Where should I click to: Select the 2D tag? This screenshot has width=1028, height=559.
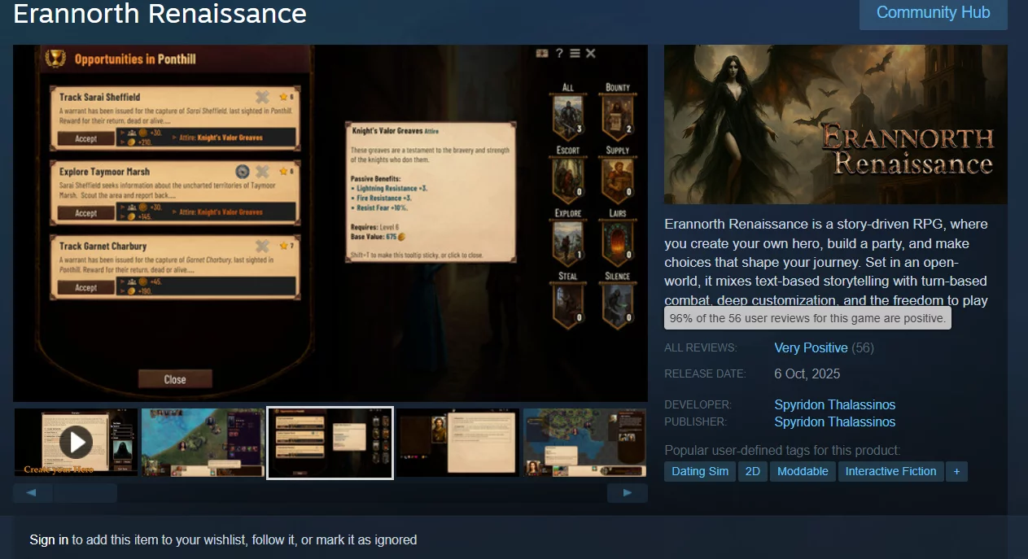[x=753, y=471]
